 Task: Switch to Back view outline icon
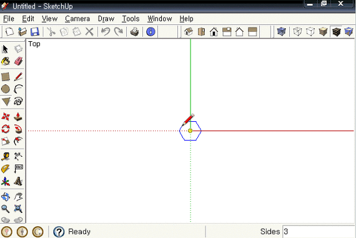(239, 32)
